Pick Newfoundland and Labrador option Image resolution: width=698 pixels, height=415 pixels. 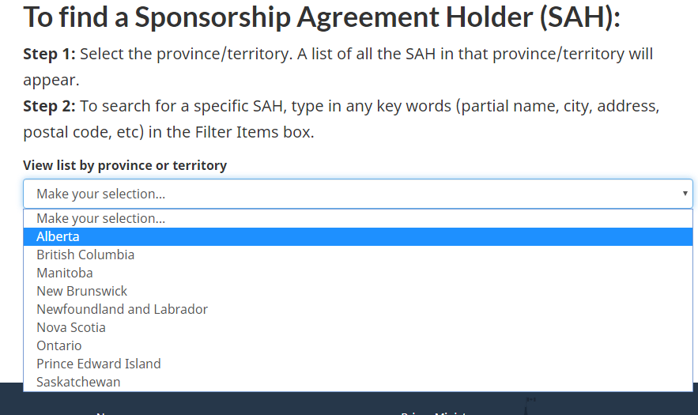tap(122, 309)
